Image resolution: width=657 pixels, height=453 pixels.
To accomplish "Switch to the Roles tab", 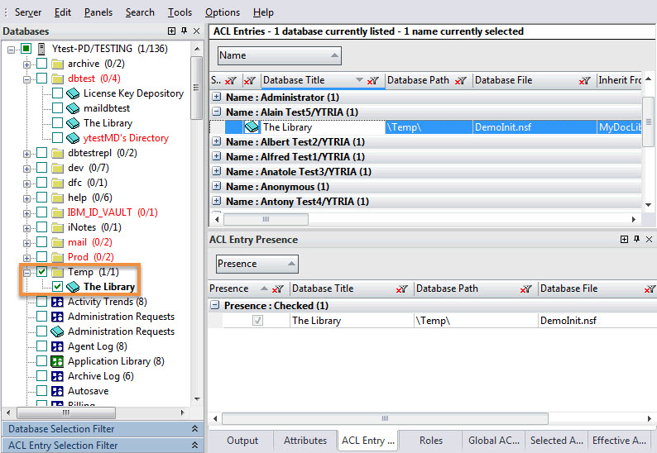I will (x=430, y=441).
